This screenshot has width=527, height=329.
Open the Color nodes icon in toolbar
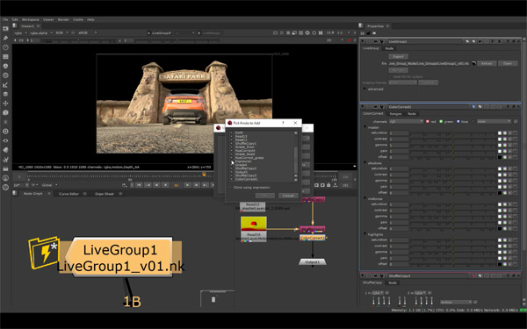coord(5,66)
